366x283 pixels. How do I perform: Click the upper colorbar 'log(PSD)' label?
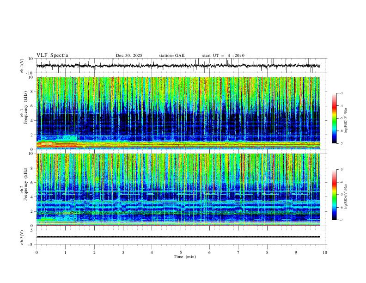point(346,120)
